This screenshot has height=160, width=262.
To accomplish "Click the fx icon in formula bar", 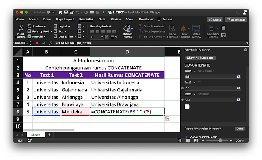I will 51,43.
